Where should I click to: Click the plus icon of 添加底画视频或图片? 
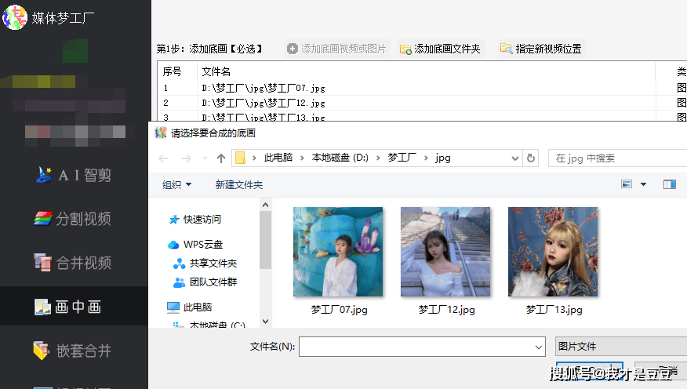point(293,49)
